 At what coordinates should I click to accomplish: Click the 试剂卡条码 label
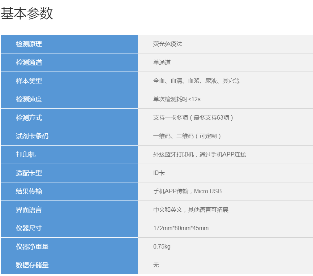pyautogui.click(x=32, y=136)
